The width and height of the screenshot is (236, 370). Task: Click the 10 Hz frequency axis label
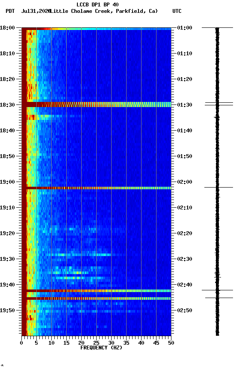[51, 343]
